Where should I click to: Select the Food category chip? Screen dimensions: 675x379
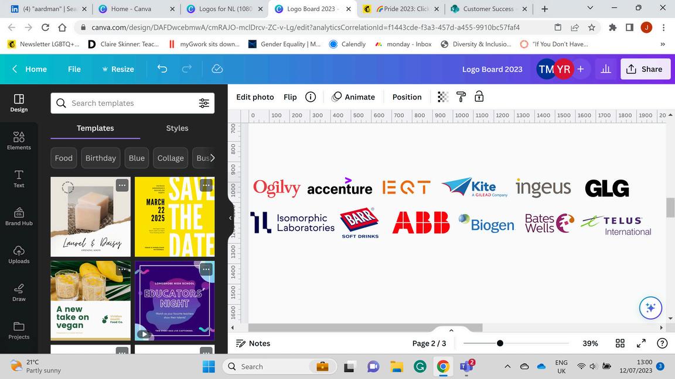pos(64,158)
